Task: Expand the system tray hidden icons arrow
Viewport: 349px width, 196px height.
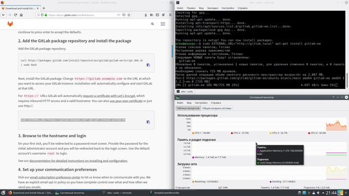Action: pyautogui.click(x=323, y=193)
